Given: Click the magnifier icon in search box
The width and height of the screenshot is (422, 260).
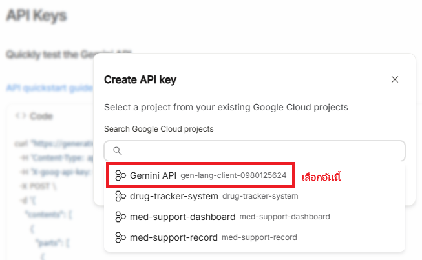Looking at the screenshot, I should pos(117,151).
